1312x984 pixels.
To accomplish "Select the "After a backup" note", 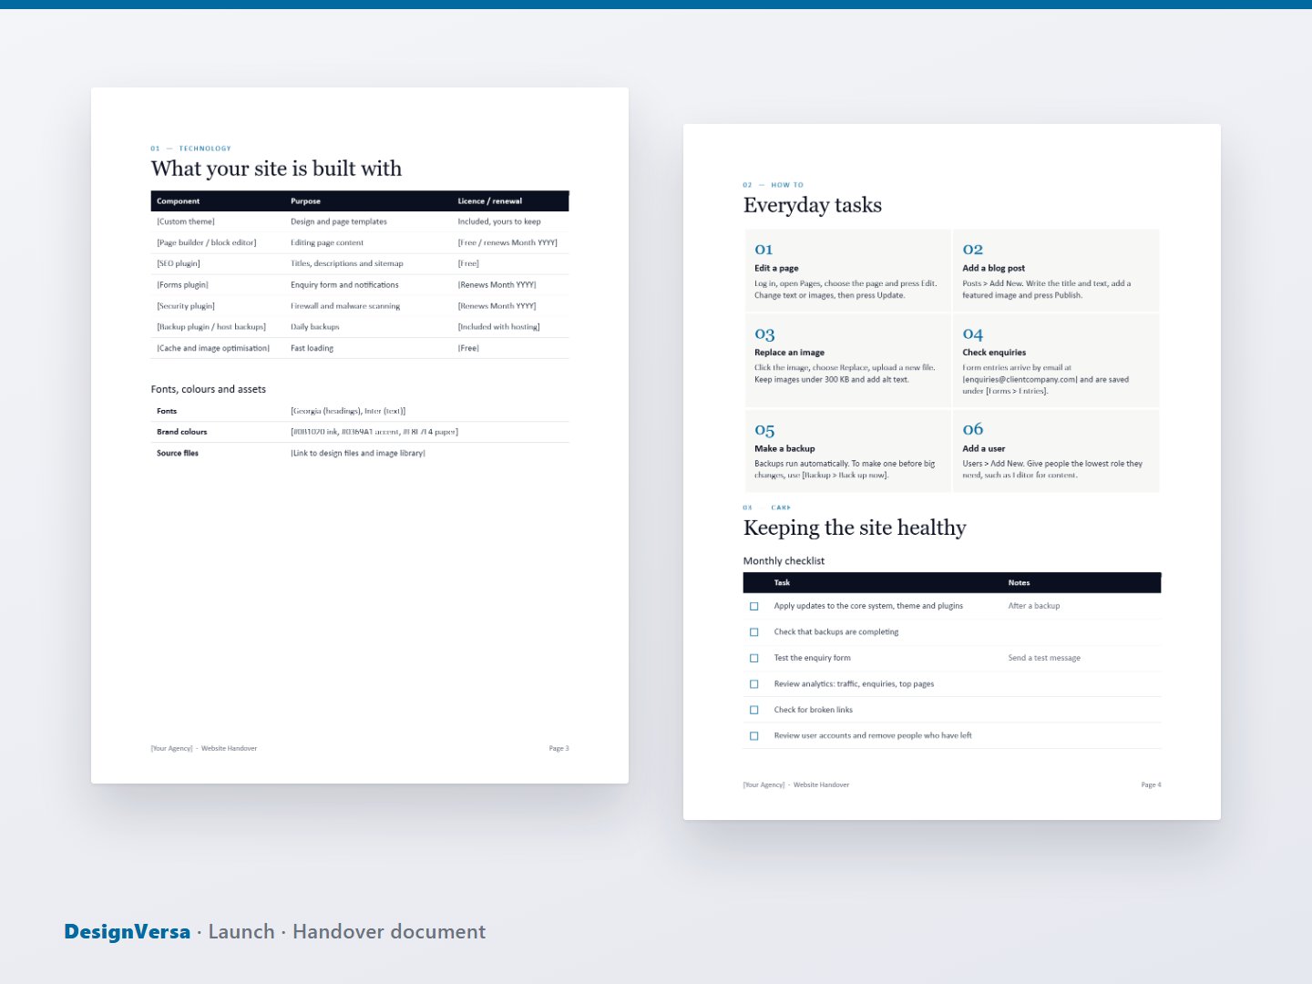I will coord(1034,606).
